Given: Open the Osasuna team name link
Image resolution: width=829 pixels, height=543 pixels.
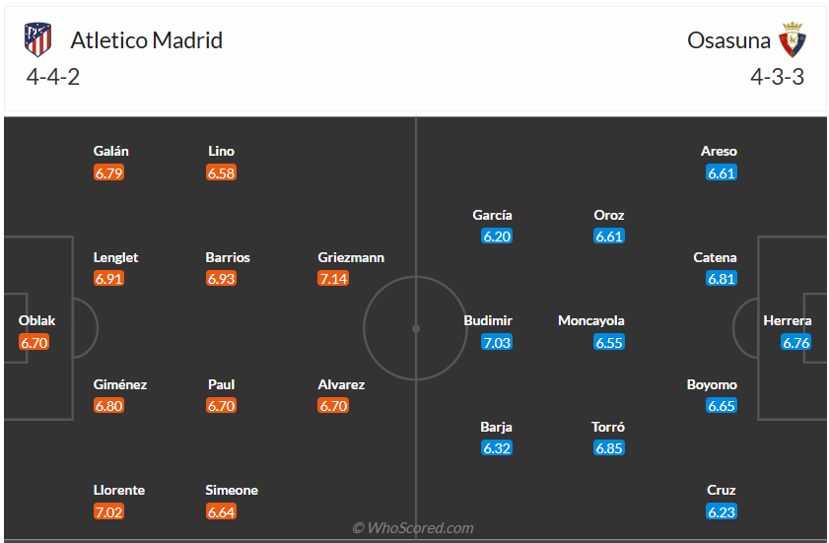Looking at the screenshot, I should (x=727, y=40).
